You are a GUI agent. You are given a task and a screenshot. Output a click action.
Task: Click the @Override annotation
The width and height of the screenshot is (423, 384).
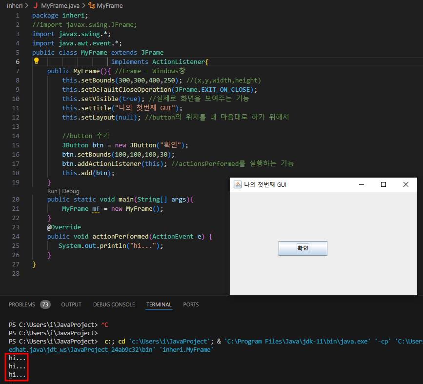(x=64, y=227)
